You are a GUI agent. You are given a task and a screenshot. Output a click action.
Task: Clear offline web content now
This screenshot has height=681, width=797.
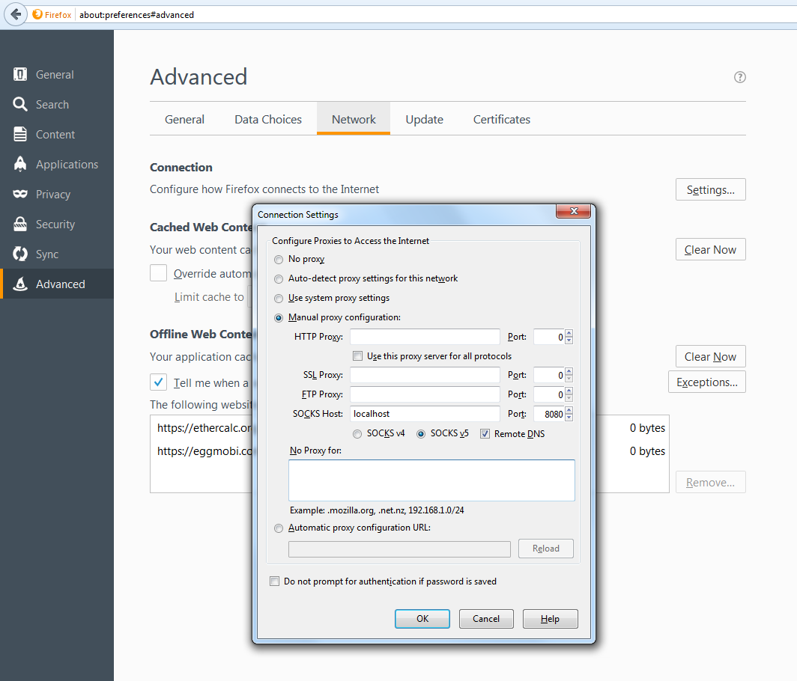[x=711, y=356]
